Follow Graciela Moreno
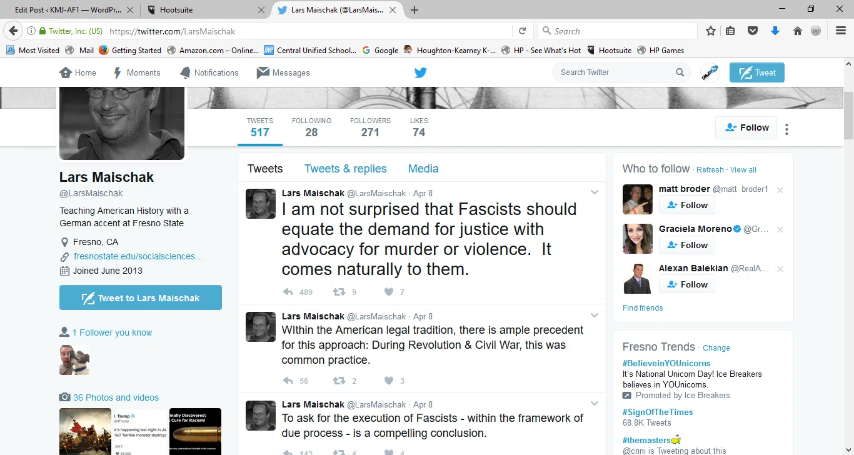854x455 pixels. tap(687, 245)
